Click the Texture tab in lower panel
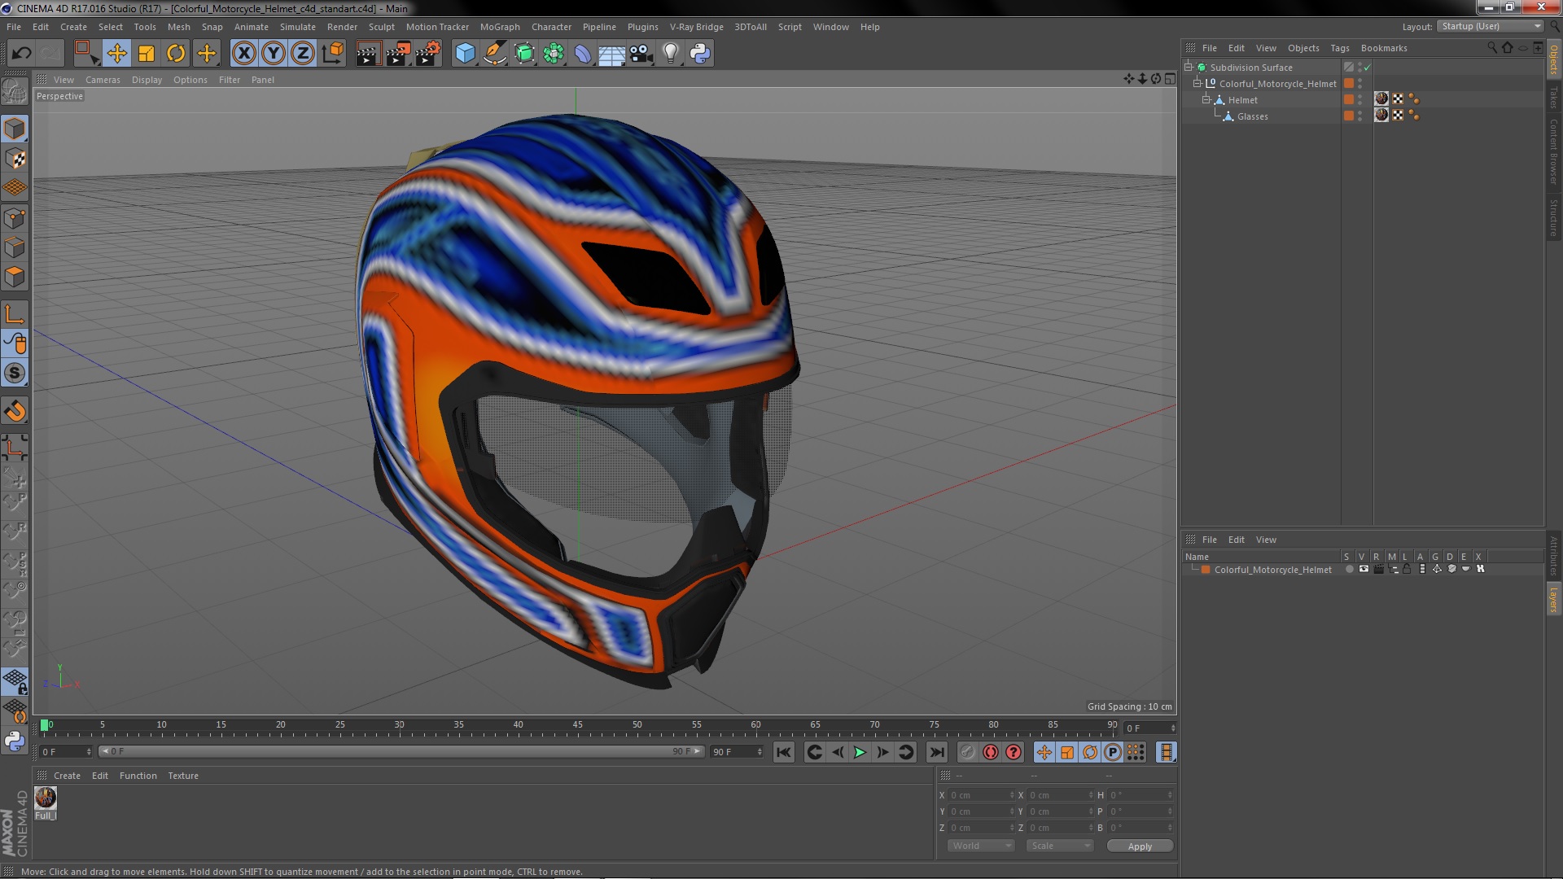1563x879 pixels. pos(183,775)
